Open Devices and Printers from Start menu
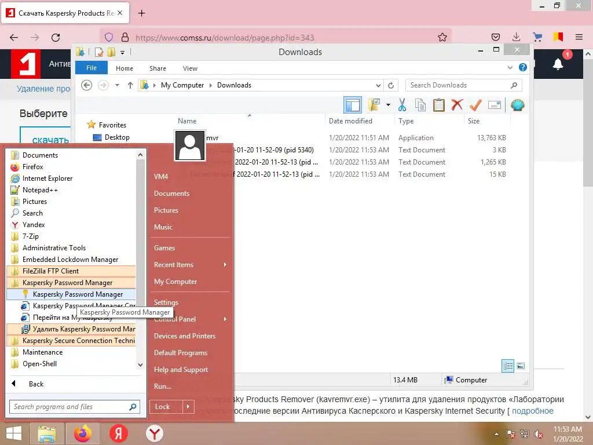593x445 pixels. pyautogui.click(x=185, y=336)
